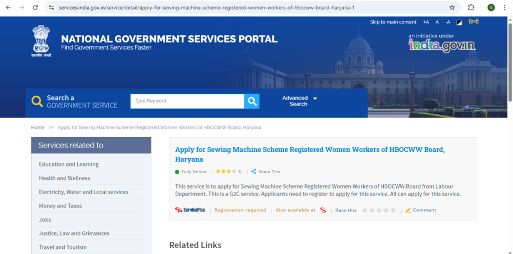Bookmark this page with the star icon

(452, 7)
